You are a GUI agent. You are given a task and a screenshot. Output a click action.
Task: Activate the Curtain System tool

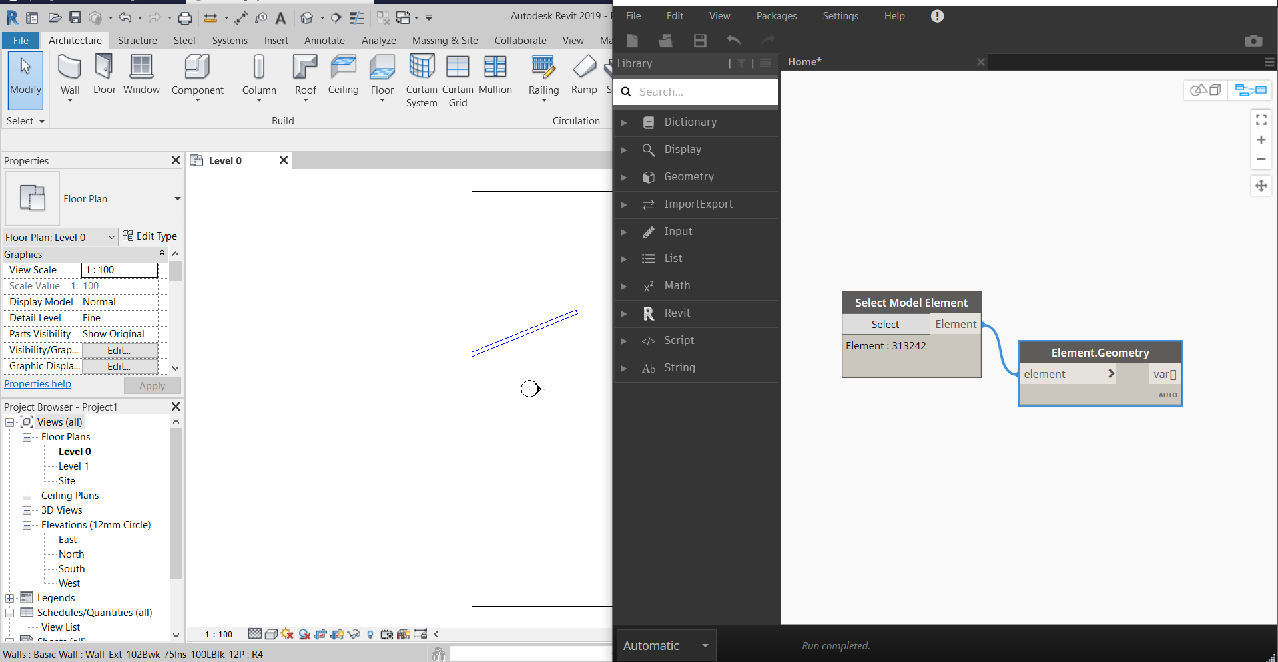tap(422, 81)
